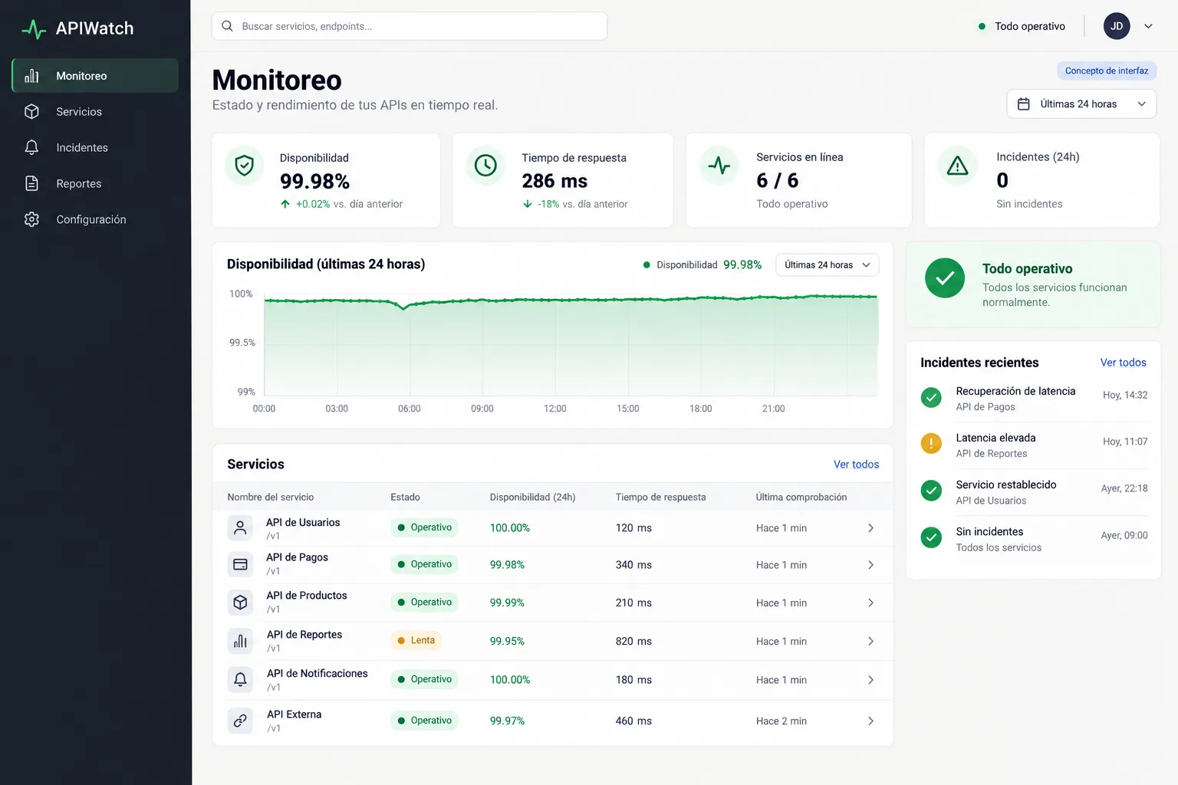Click the large green check in Todo operativo banner

click(x=945, y=278)
